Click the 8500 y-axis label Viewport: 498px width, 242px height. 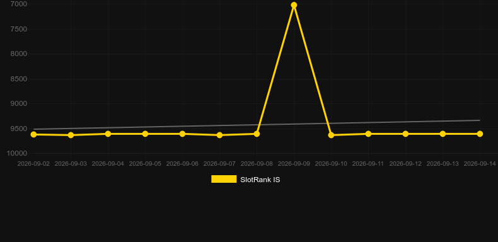coord(19,79)
